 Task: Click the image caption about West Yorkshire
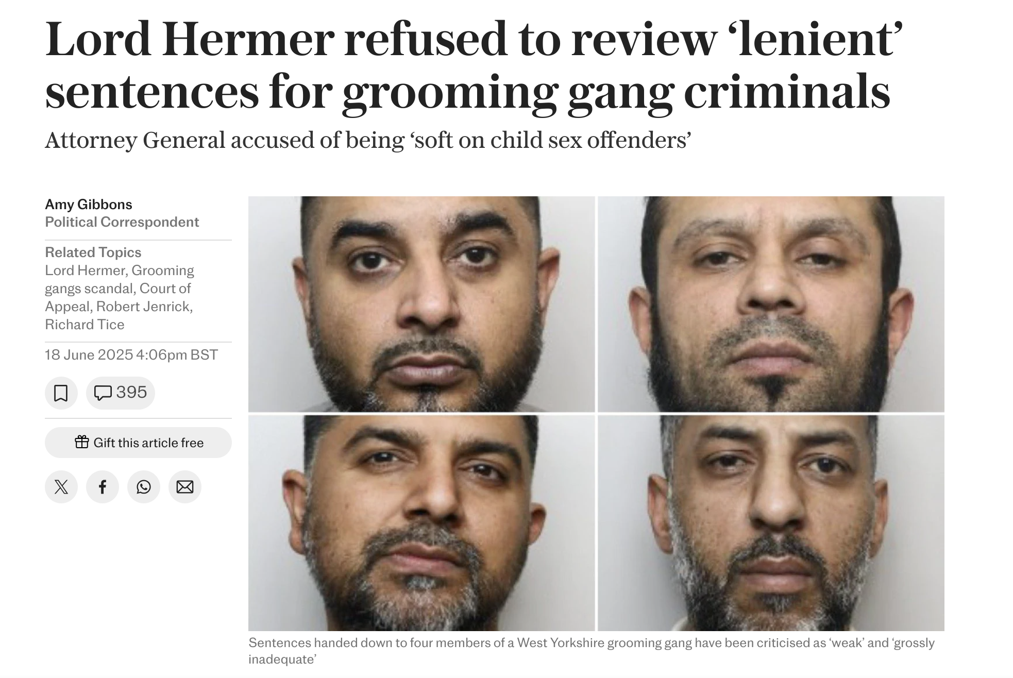coord(592,651)
